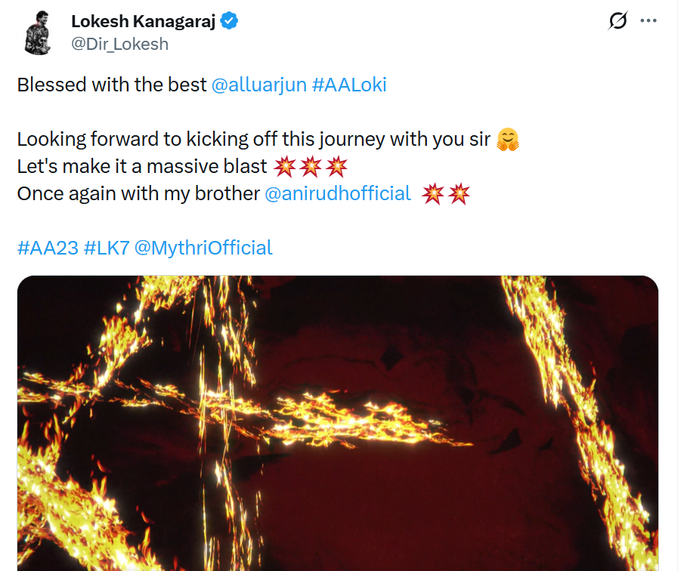This screenshot has width=681, height=571.
Task: Open the #AALoki hashtag
Action: [x=349, y=85]
